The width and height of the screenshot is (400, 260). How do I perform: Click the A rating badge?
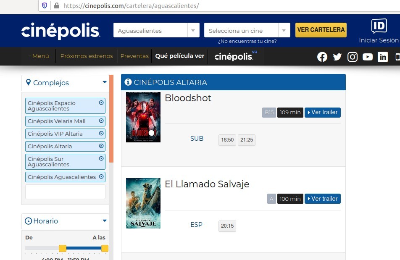(x=271, y=199)
